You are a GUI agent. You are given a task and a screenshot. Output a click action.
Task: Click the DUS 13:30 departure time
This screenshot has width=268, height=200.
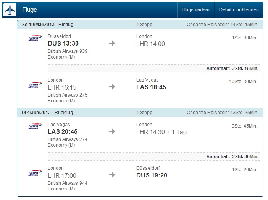(63, 44)
